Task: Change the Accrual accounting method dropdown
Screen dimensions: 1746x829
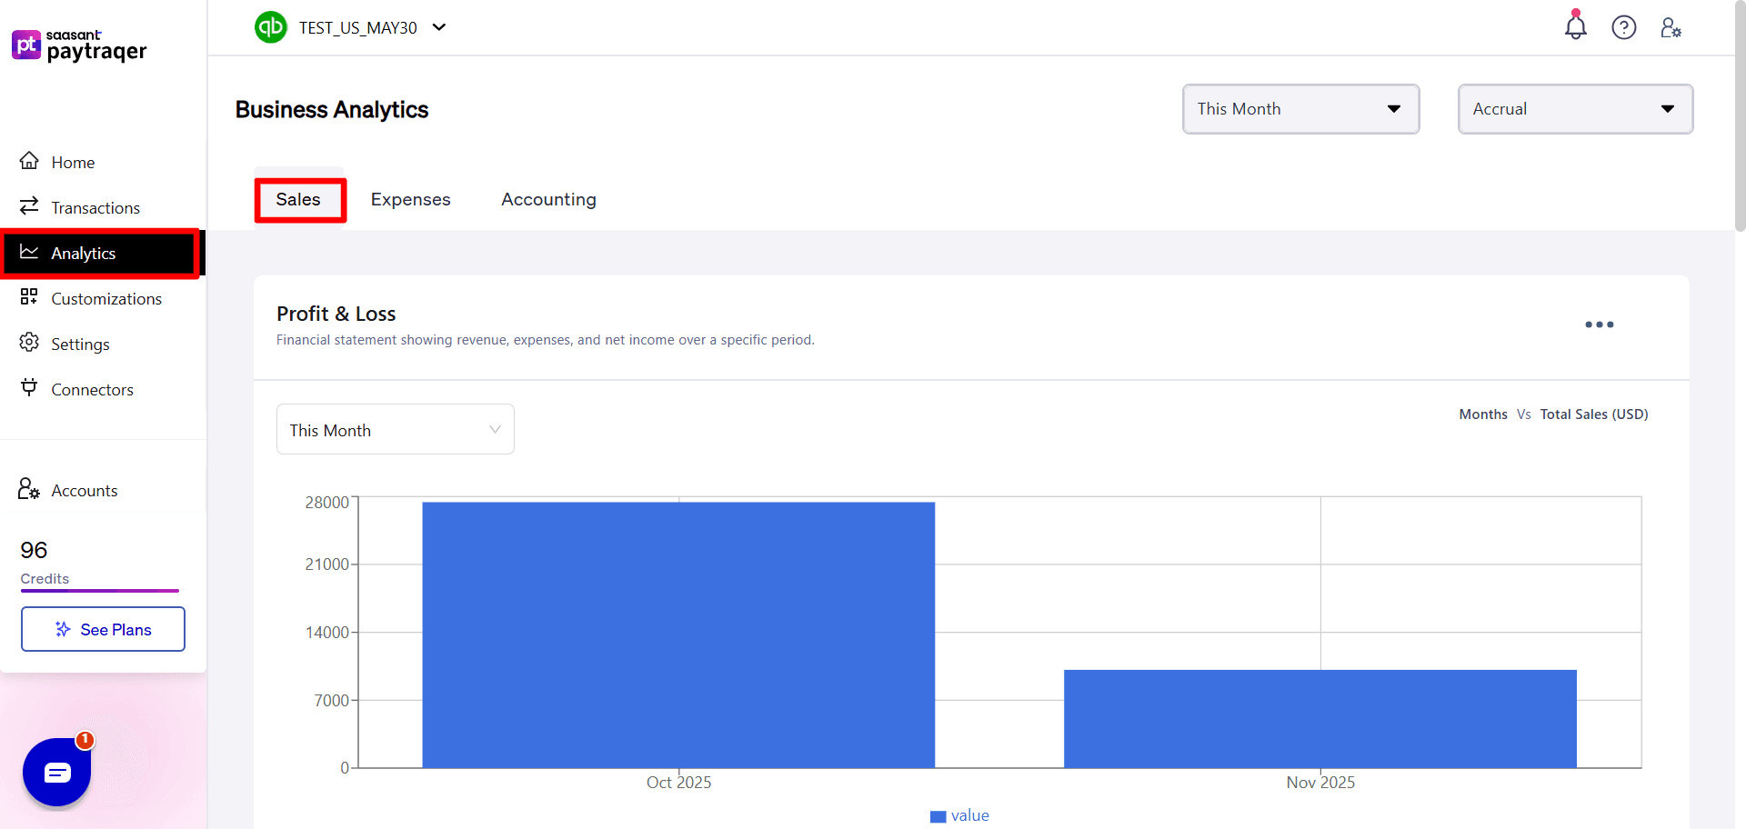Action: pyautogui.click(x=1575, y=108)
